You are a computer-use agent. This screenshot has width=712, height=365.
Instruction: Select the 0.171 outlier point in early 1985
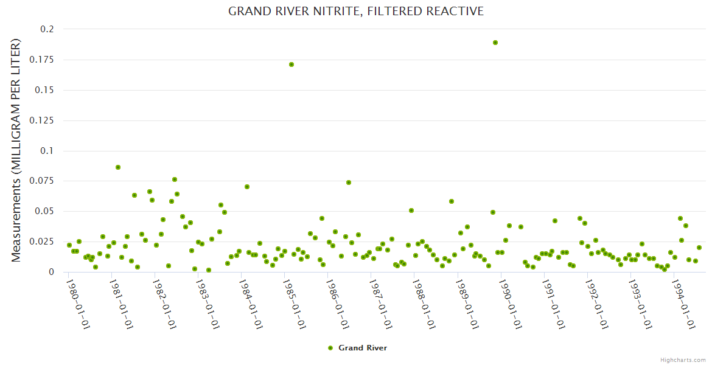point(291,64)
